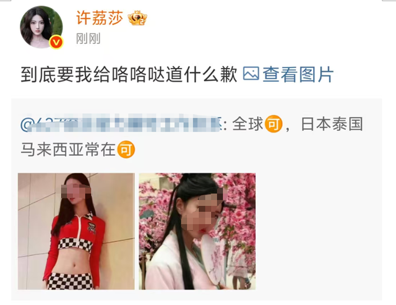The height and width of the screenshot is (305, 396).
Task: Click the quoted text 日本泰国
Action: pos(332,124)
